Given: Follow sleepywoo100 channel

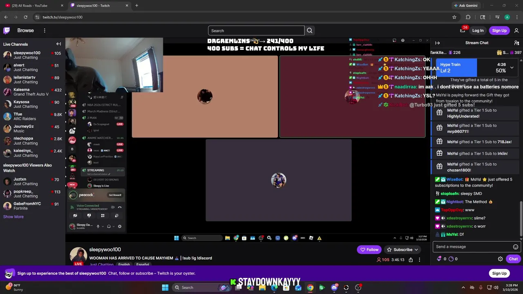Looking at the screenshot, I should 369,249.
